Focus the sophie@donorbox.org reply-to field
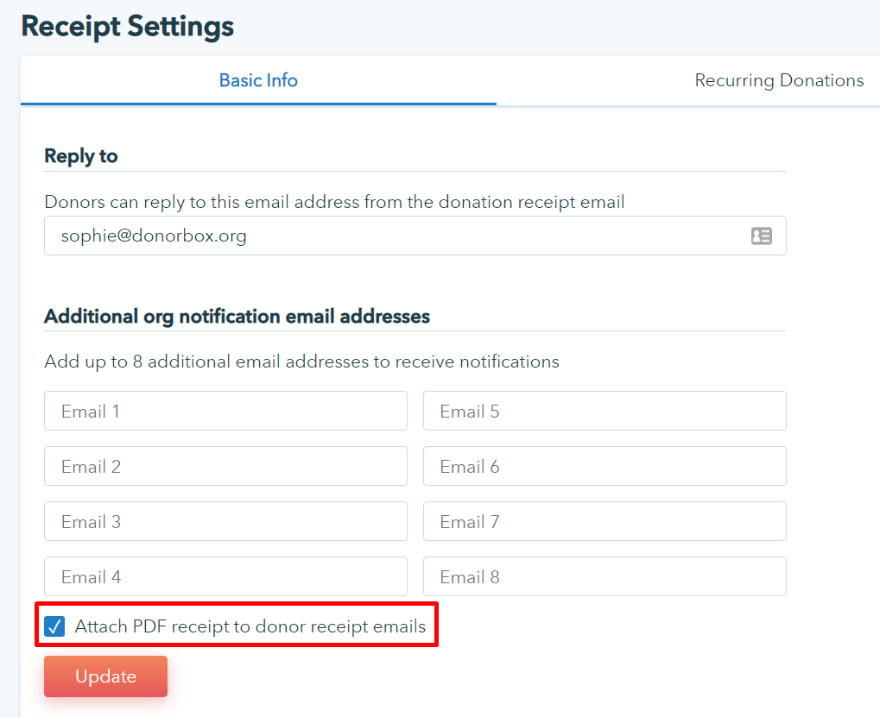This screenshot has width=880, height=717. pos(389,236)
